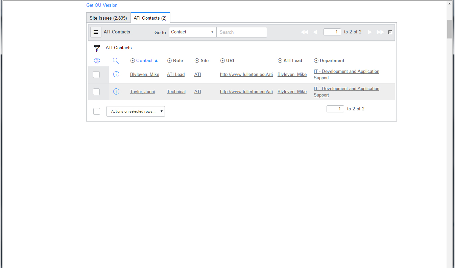
Task: Click the Get OU Version link
Action: 102,5
